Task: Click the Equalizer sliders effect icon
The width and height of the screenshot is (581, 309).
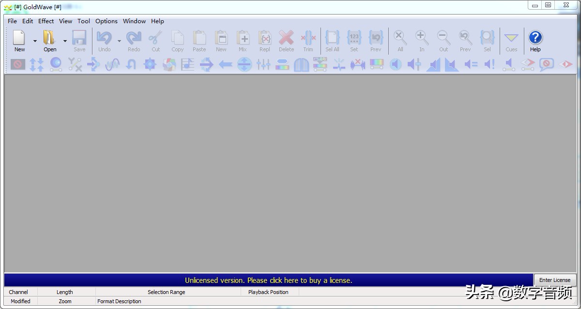Action: pos(263,64)
